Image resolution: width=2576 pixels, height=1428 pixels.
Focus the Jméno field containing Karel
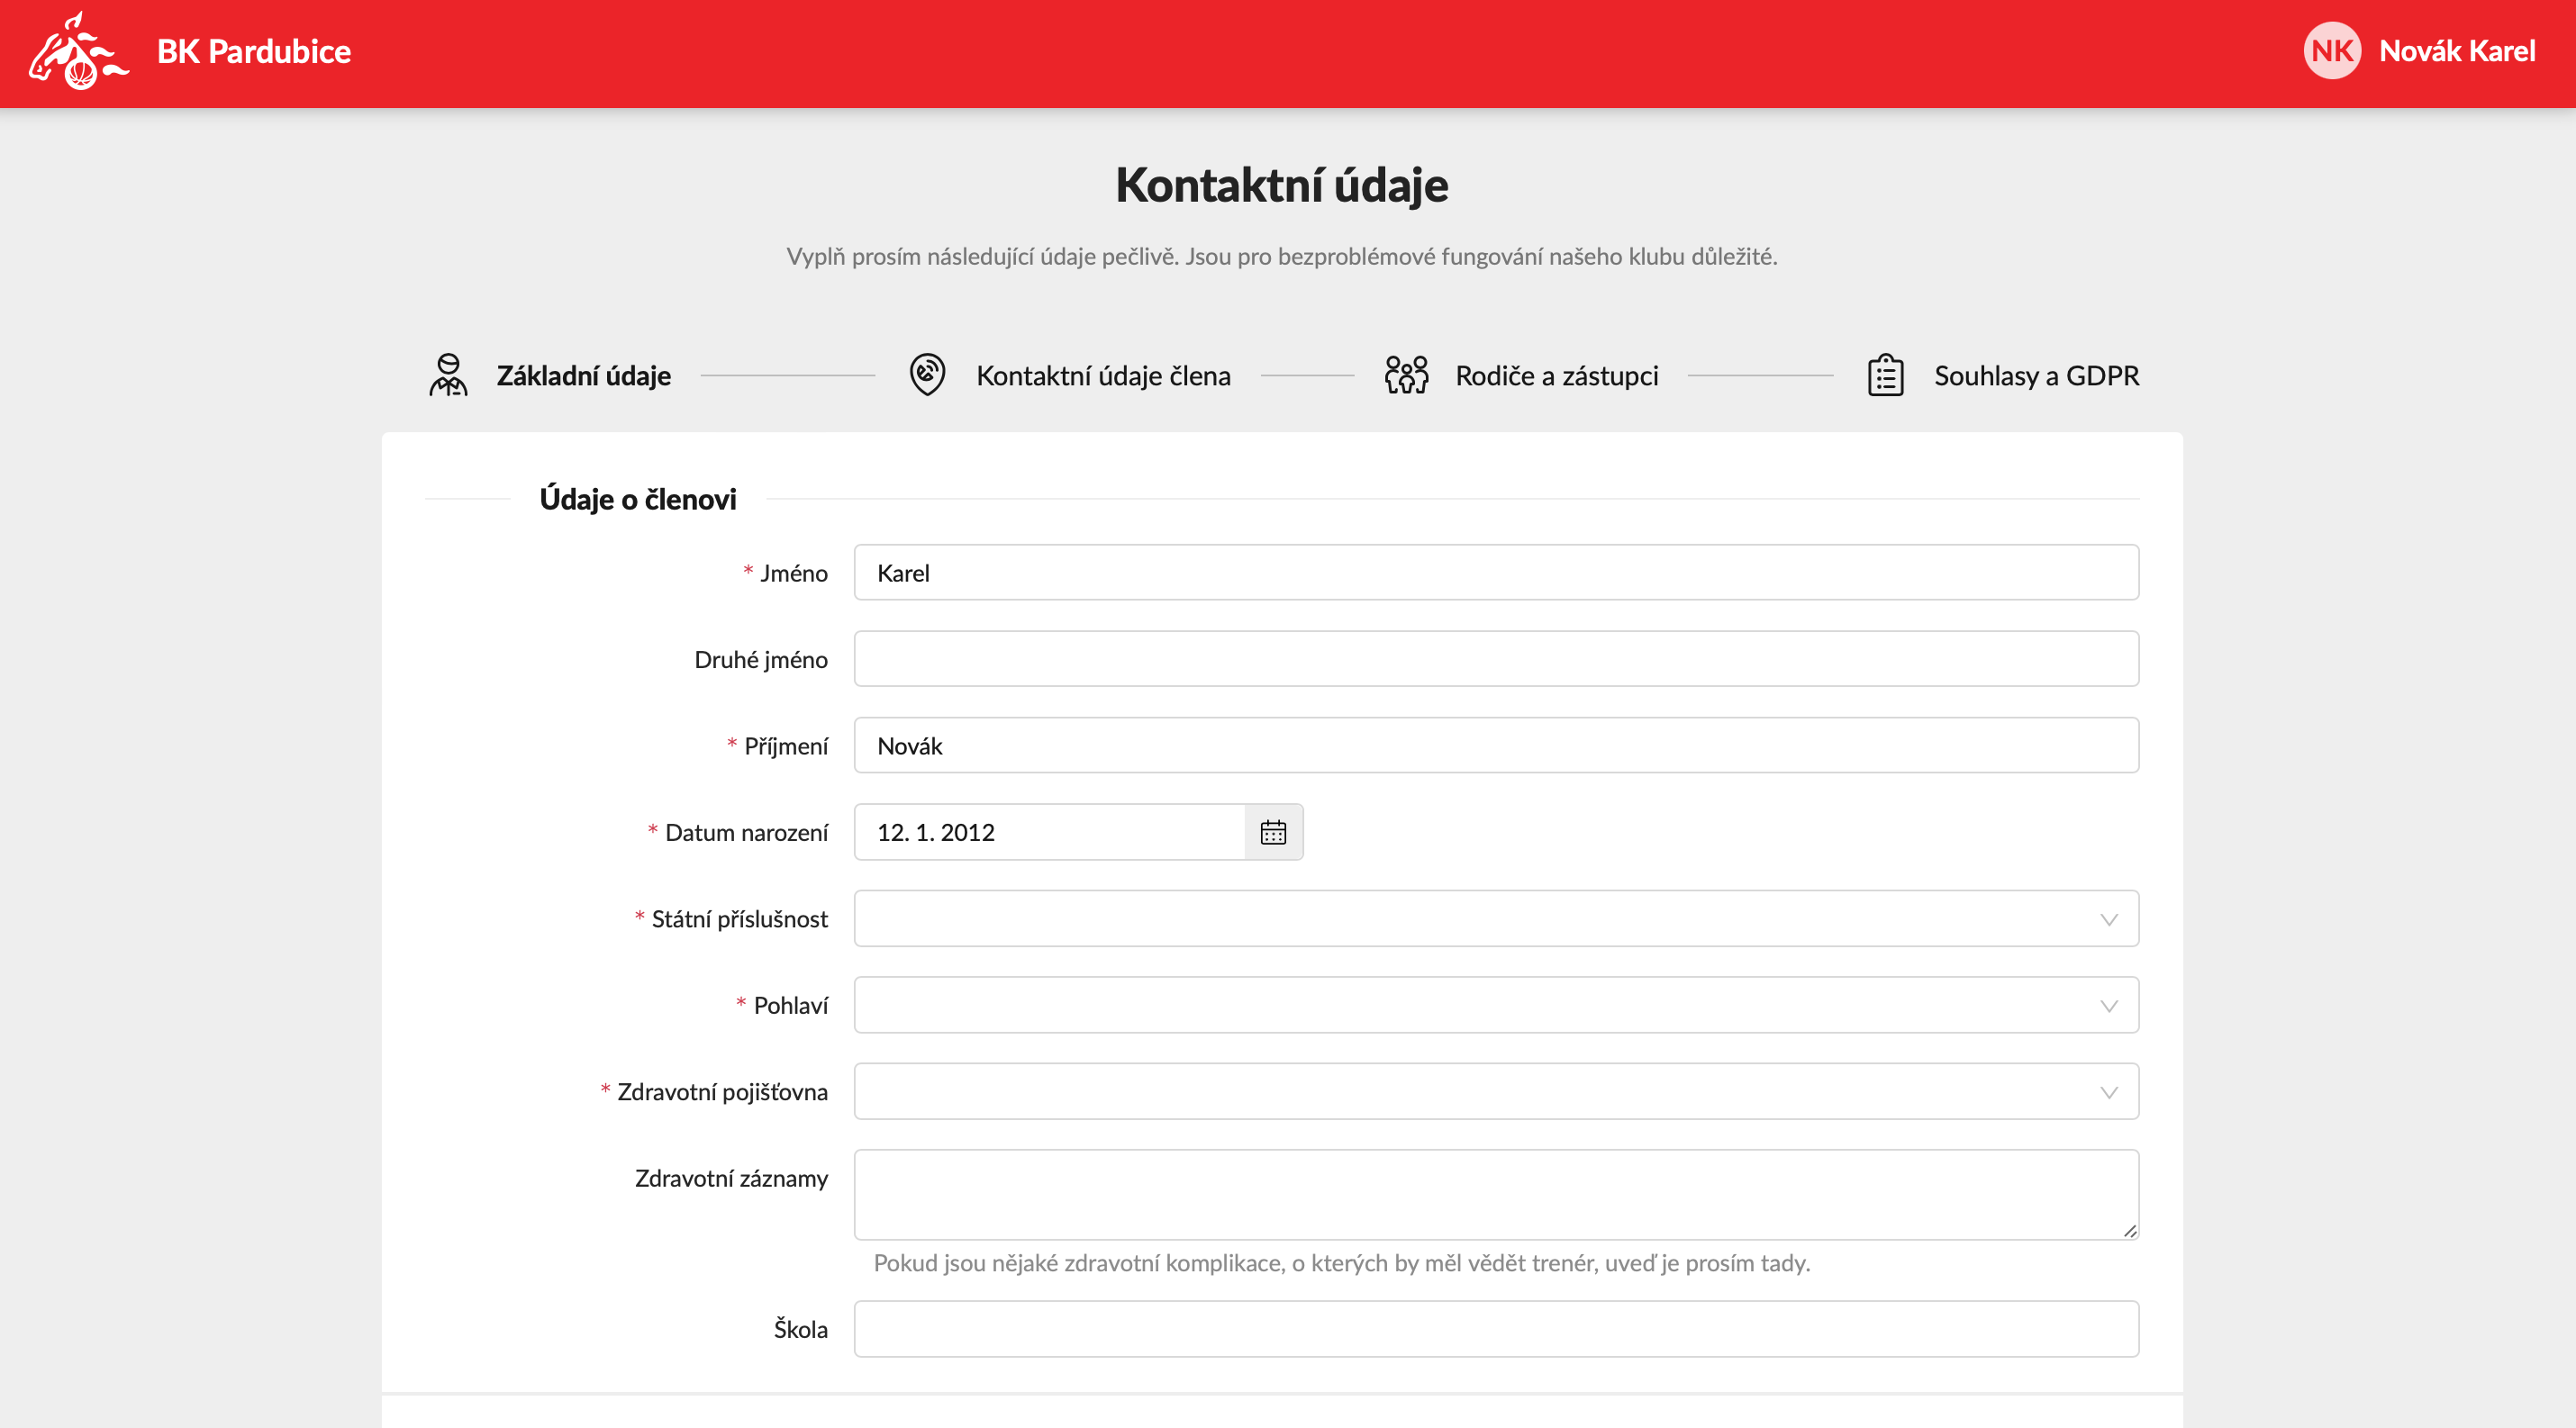[x=1496, y=573]
